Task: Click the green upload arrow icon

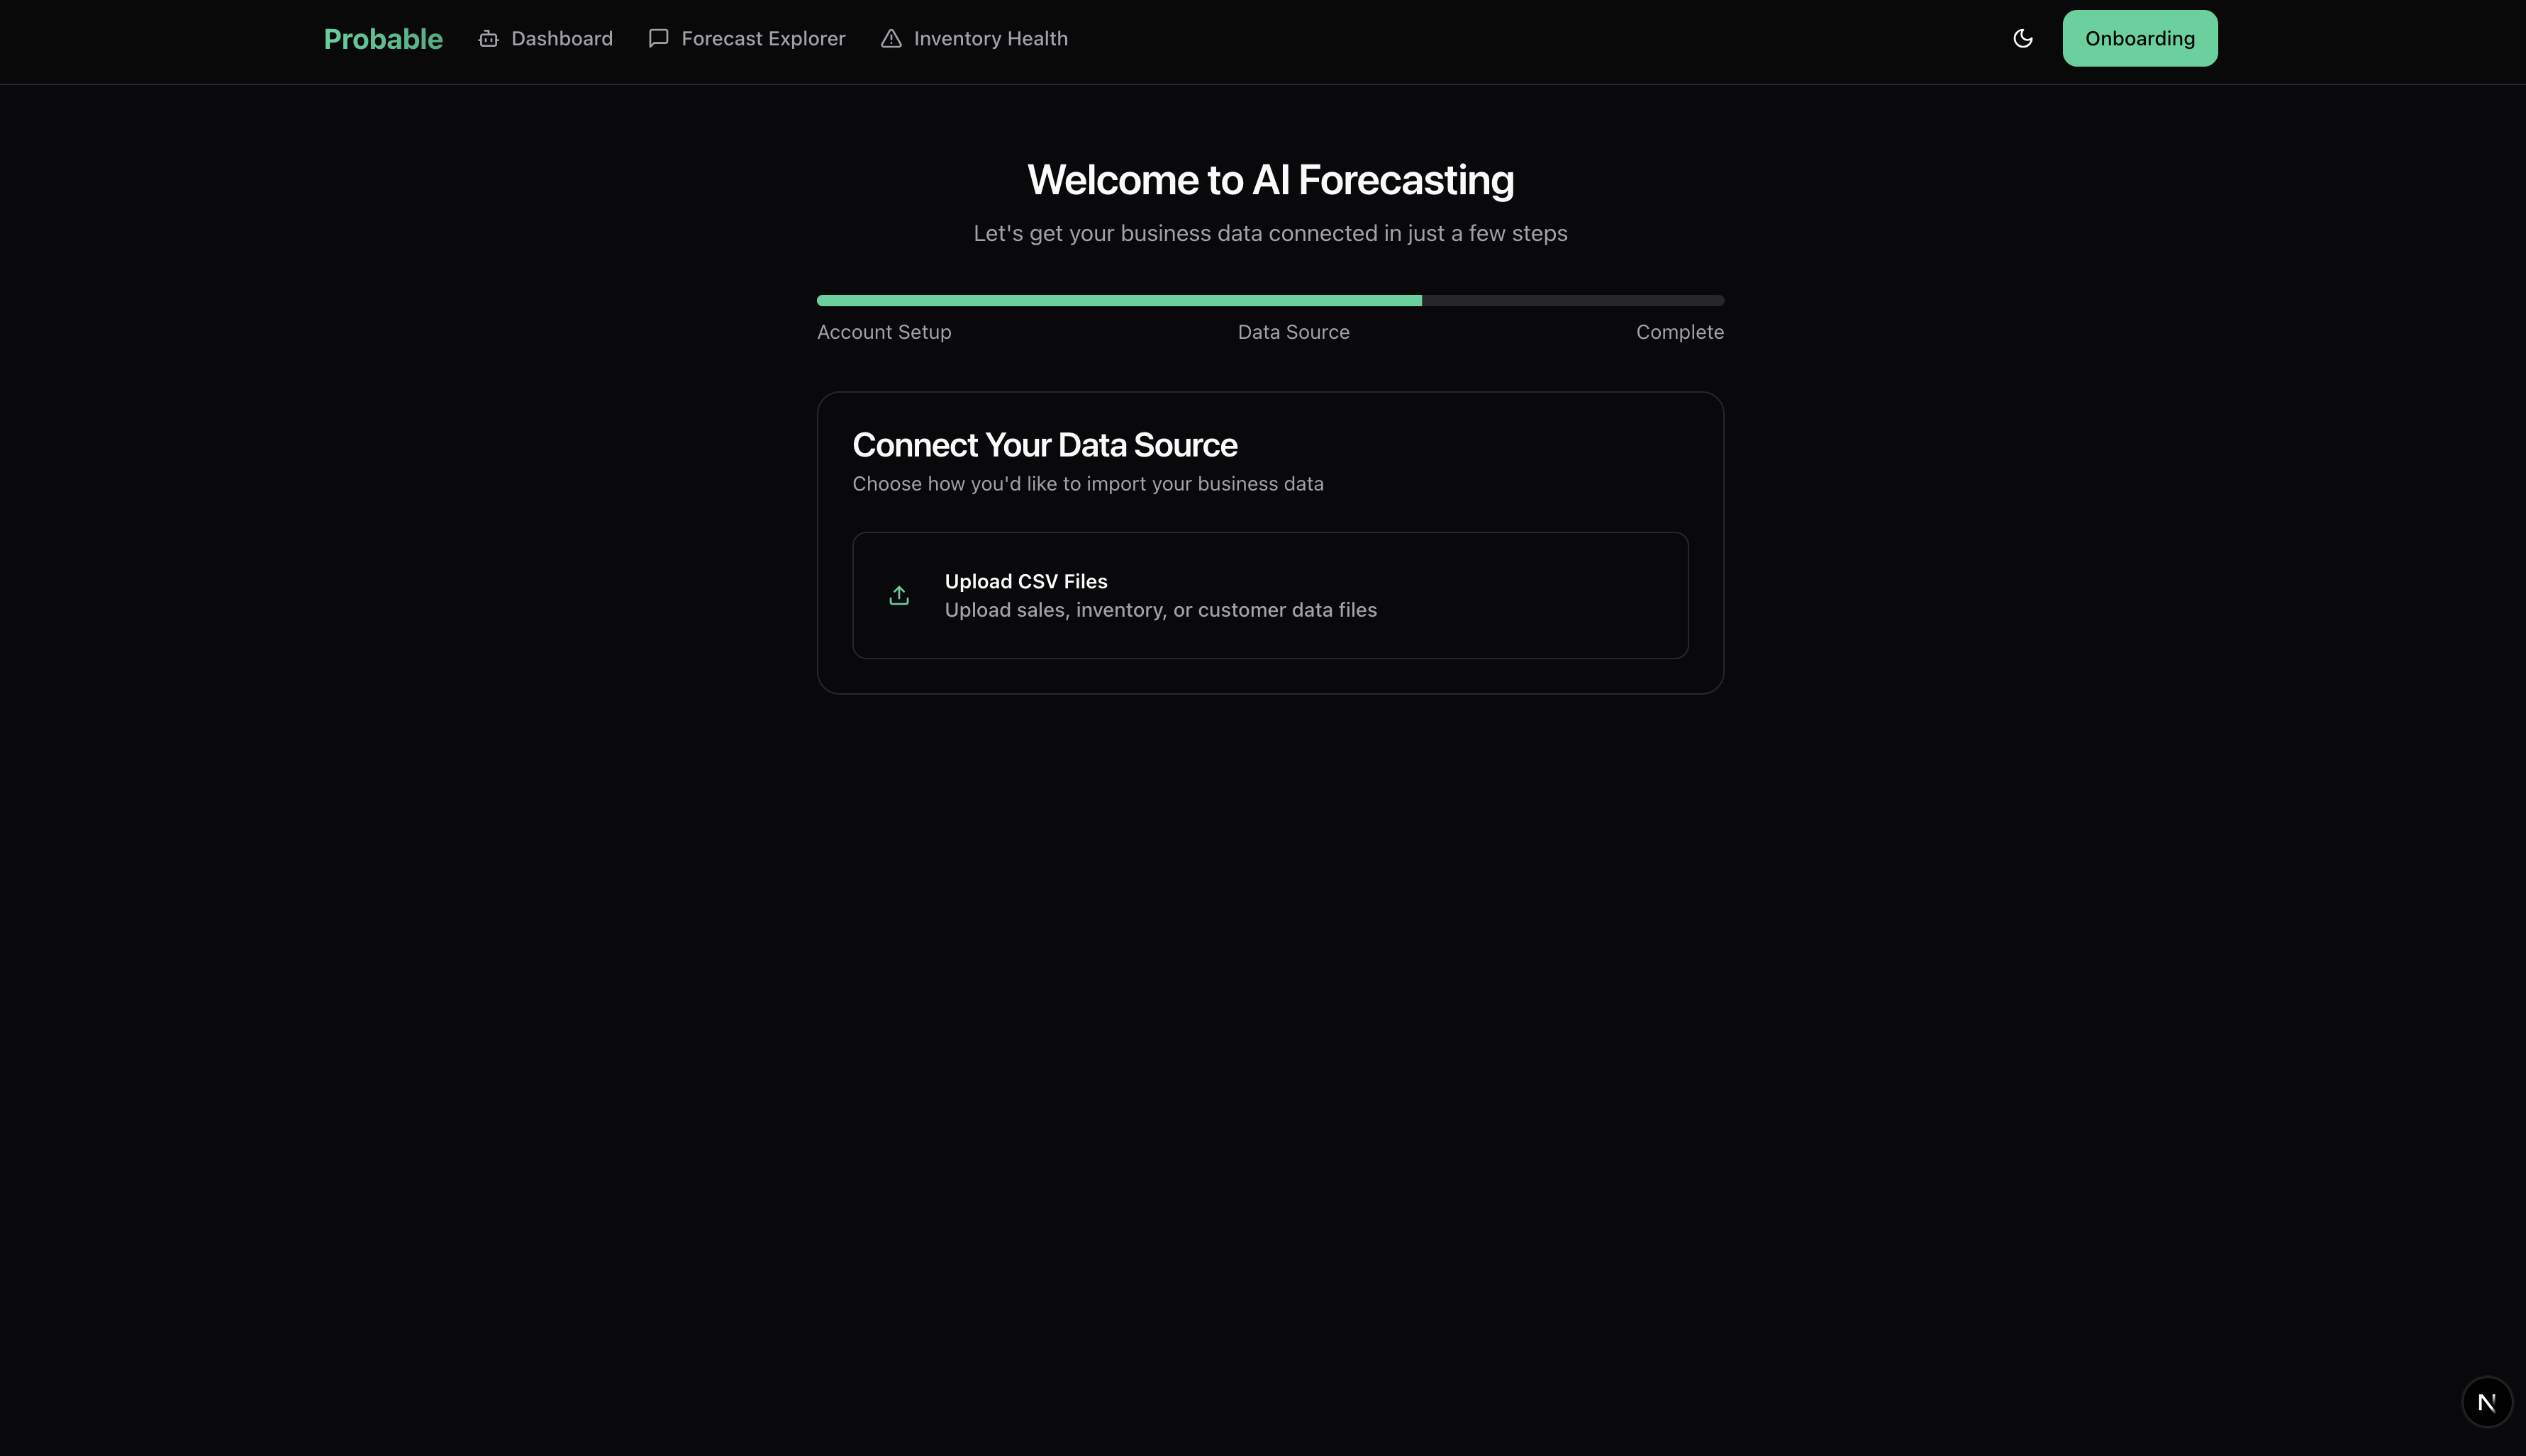Action: click(898, 596)
